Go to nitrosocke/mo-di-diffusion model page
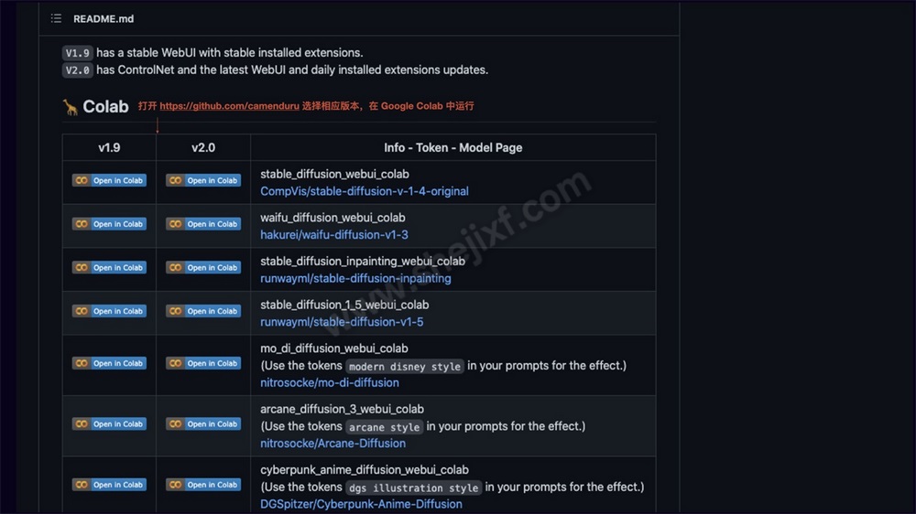 [330, 382]
